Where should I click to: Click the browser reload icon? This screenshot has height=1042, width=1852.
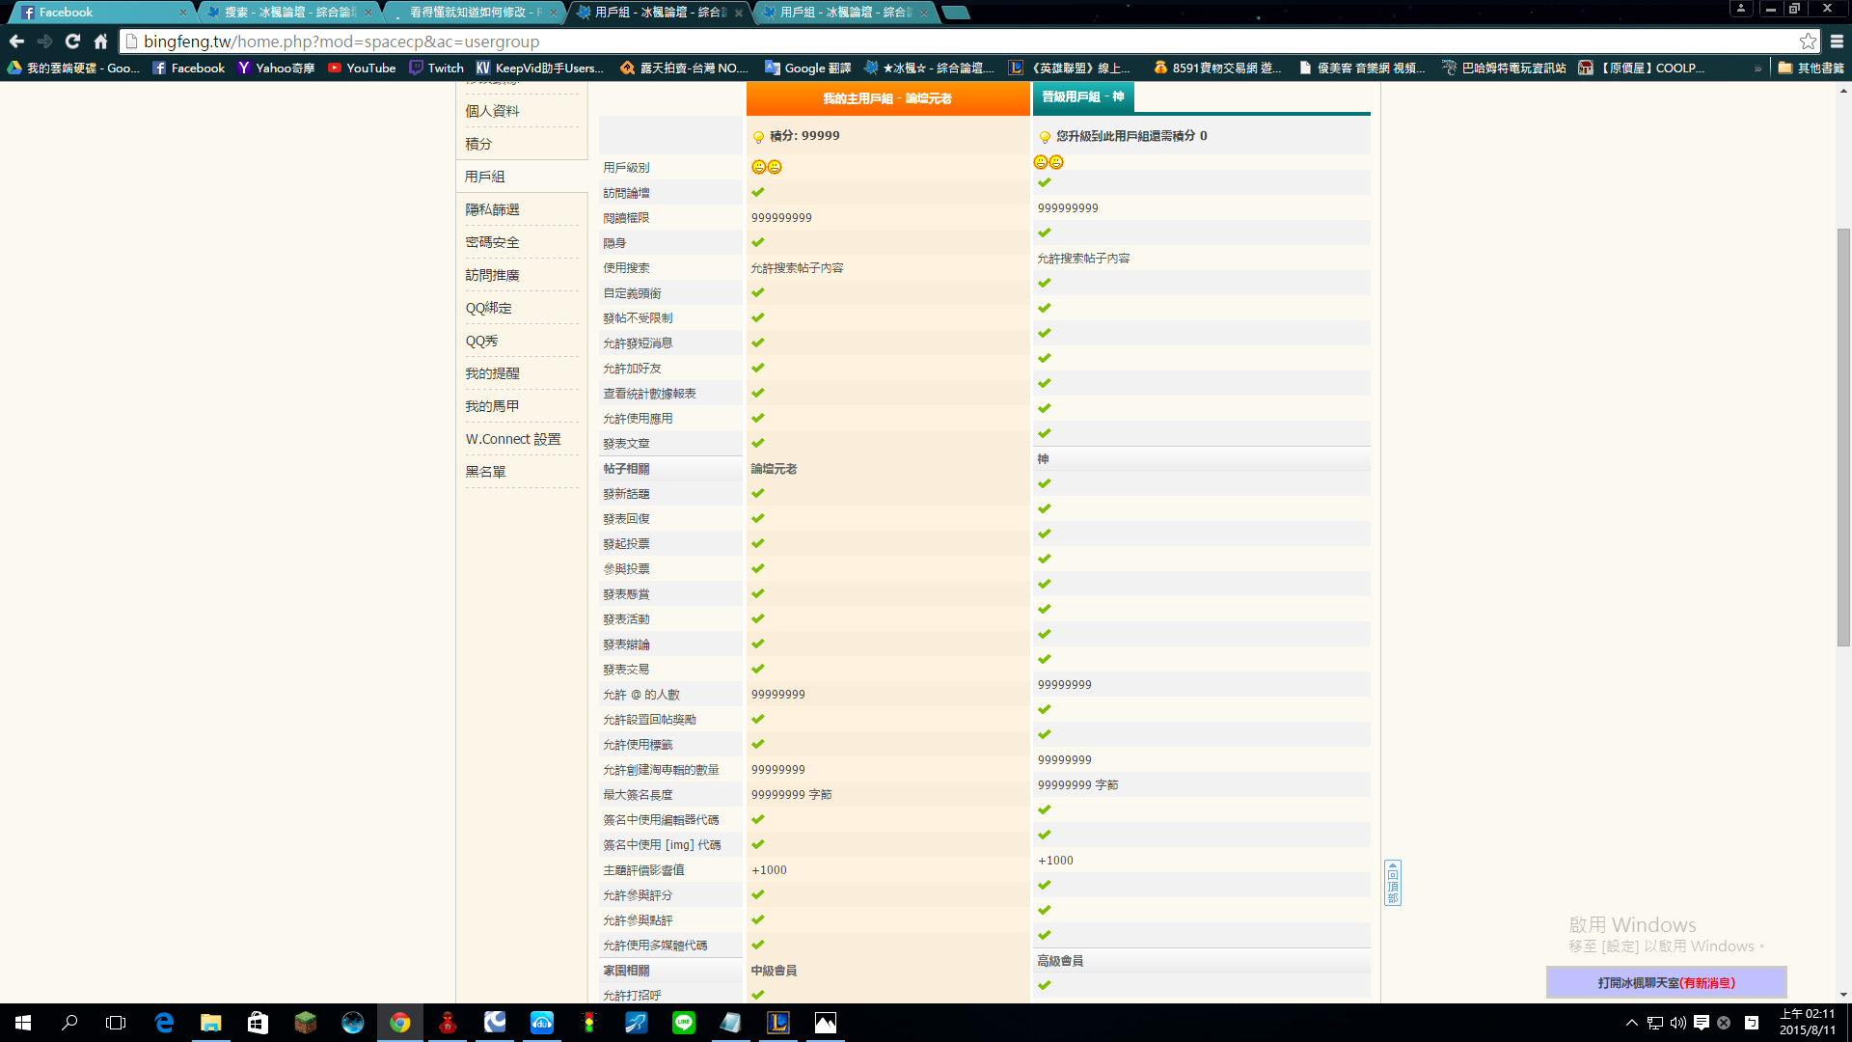coord(72,41)
